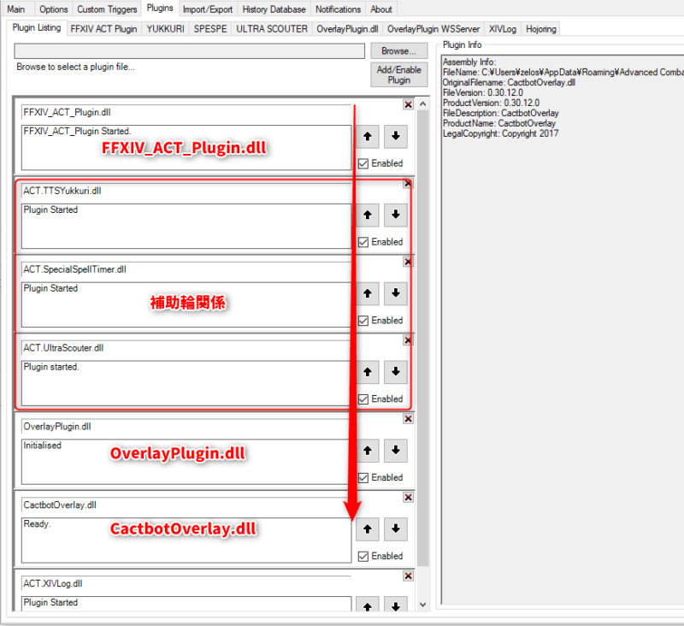684x626 pixels.
Task: Remove the ACT.UltraScouter.dll plugin
Action: 408,340
